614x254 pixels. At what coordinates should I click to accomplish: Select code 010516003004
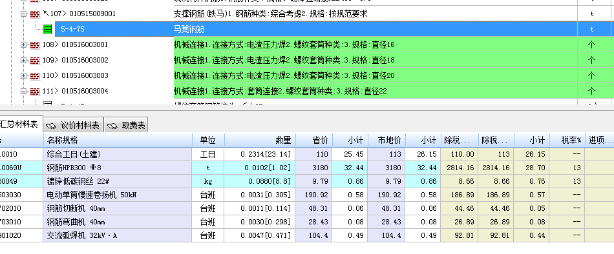pos(85,91)
